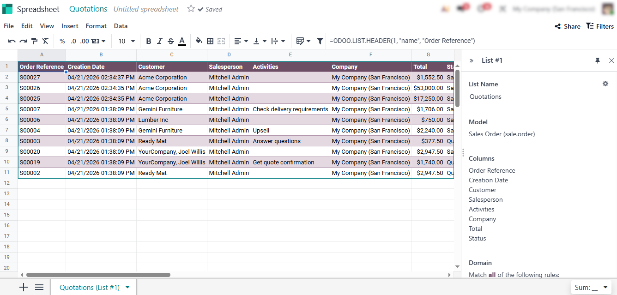617x295 pixels.
Task: Open the Borders tool
Action: click(210, 41)
